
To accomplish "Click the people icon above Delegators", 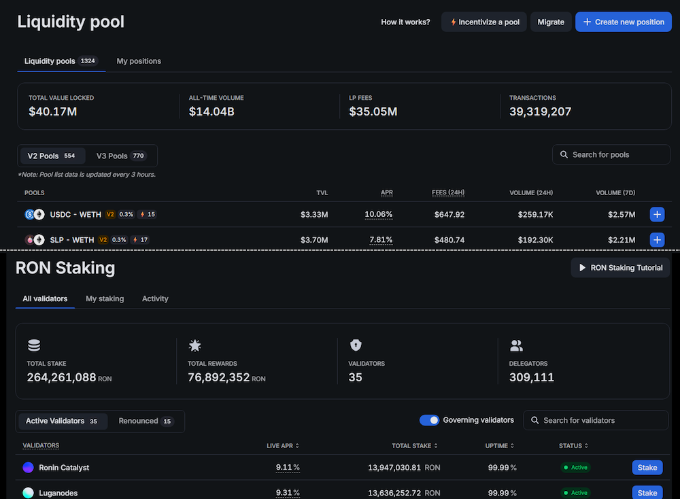I will pyautogui.click(x=516, y=345).
